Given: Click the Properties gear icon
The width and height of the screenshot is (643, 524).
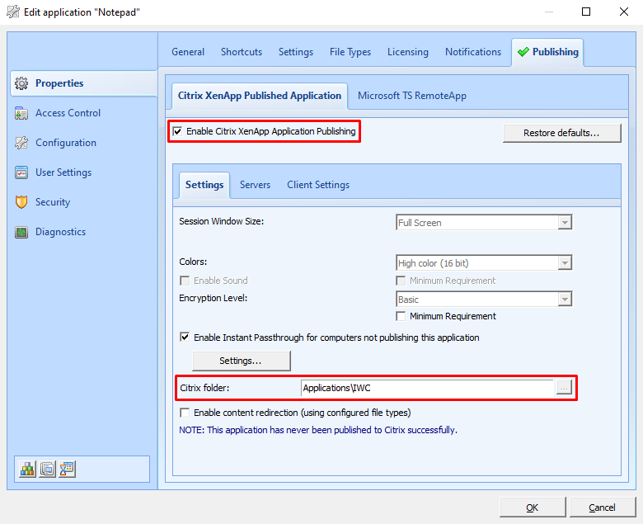Looking at the screenshot, I should click(21, 83).
